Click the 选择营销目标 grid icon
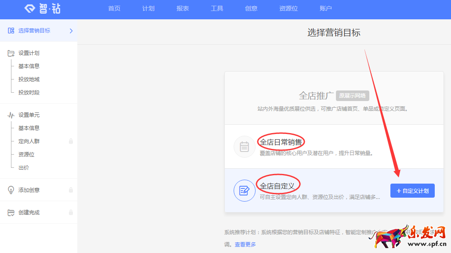451x253 pixels. (x=11, y=31)
